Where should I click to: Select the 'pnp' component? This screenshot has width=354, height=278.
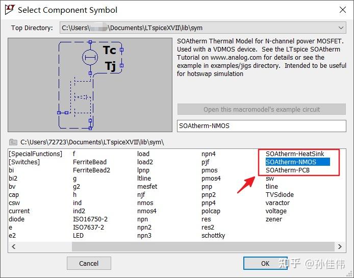click(x=207, y=187)
